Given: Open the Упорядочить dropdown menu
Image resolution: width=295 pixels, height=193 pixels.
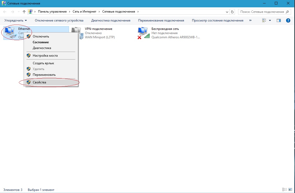Looking at the screenshot, I should (15, 20).
